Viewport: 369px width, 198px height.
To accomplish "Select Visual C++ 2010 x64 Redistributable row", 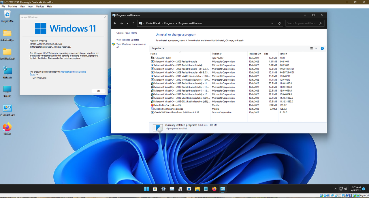I will (226, 76).
